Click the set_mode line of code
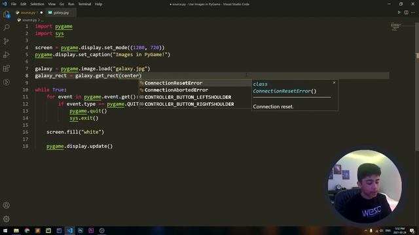 (x=100, y=48)
